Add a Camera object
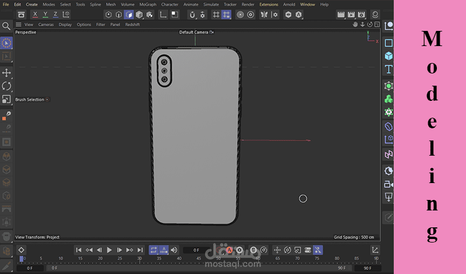The image size is (466, 274). tap(389, 184)
